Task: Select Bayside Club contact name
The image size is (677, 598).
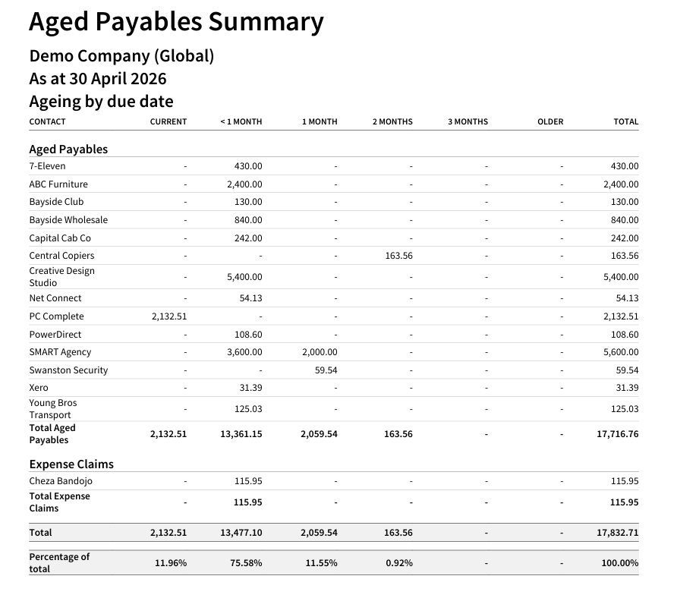Action: [57, 202]
